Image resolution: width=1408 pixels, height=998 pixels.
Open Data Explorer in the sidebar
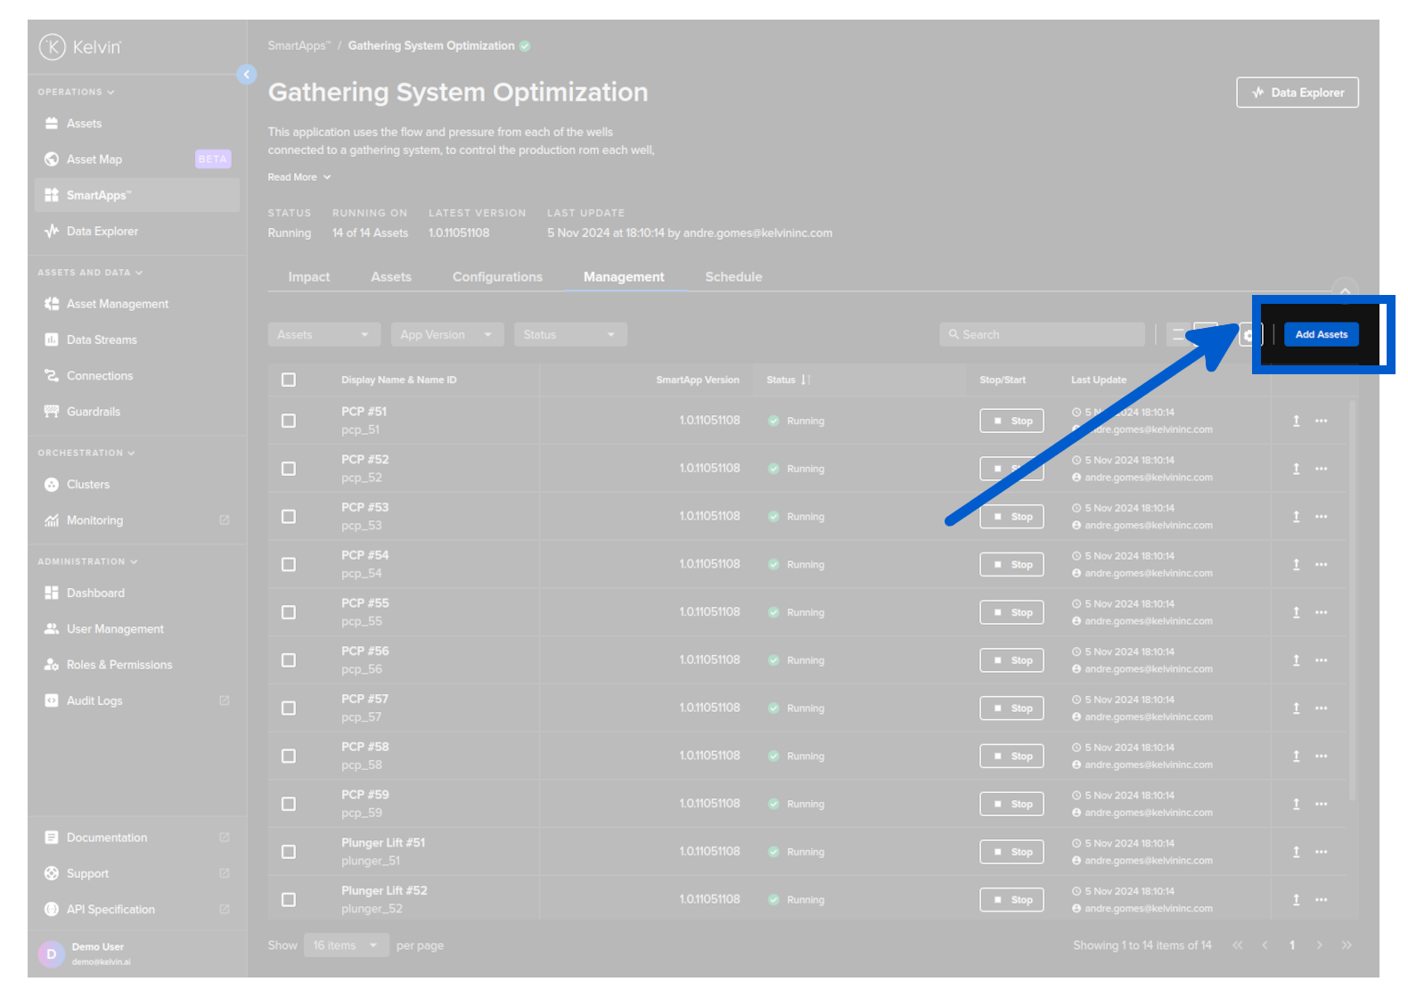pos(102,232)
